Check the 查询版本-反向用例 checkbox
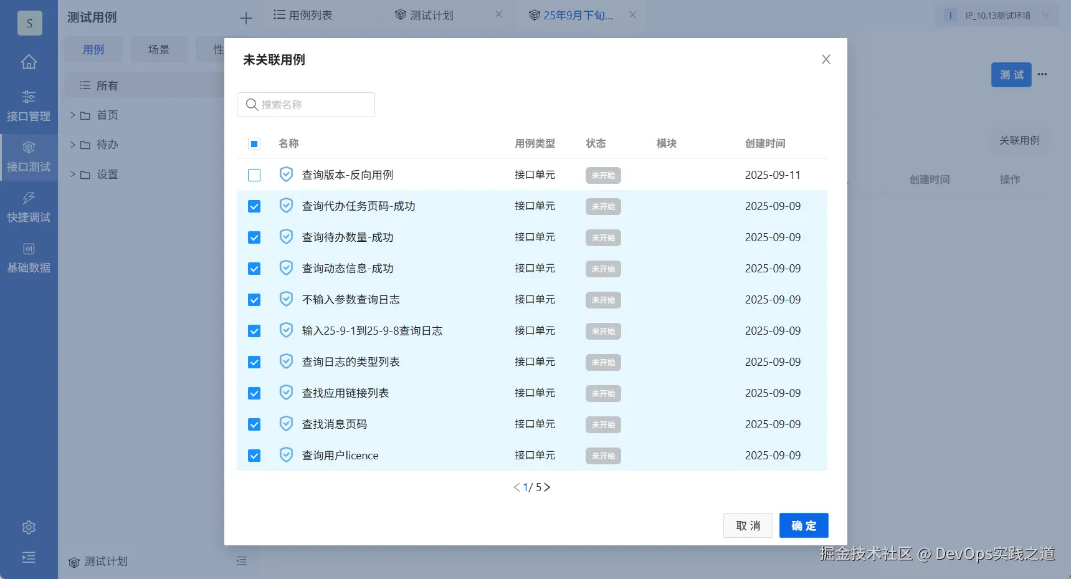The height and width of the screenshot is (579, 1071). point(254,175)
